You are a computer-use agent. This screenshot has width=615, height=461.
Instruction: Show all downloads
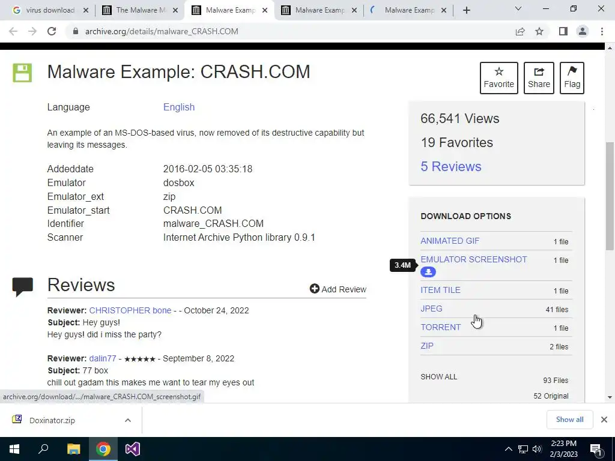pos(569,420)
